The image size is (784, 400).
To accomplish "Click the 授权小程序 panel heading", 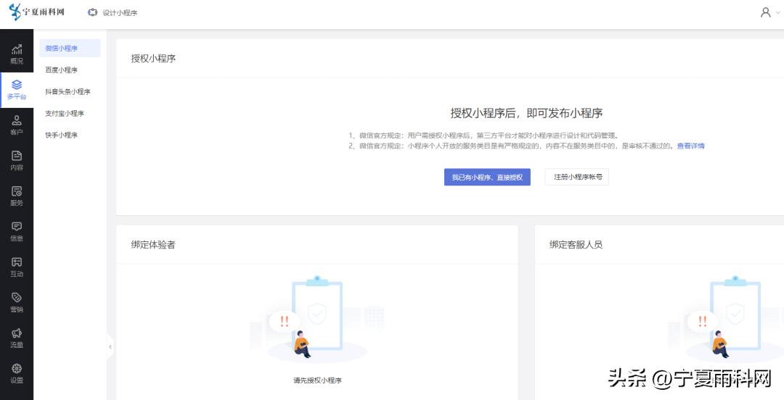I will coord(153,59).
